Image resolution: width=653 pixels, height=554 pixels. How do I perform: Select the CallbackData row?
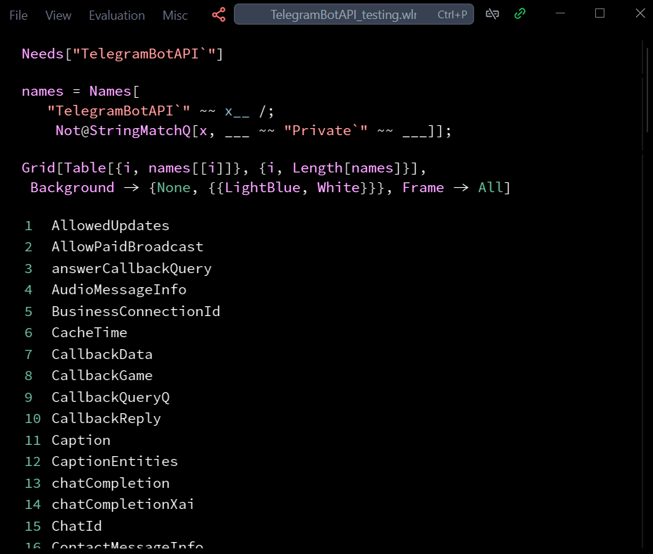[x=88, y=354]
